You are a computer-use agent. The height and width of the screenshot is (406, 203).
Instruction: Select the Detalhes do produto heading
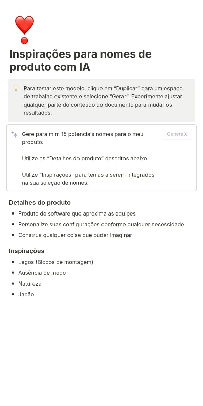point(40,202)
